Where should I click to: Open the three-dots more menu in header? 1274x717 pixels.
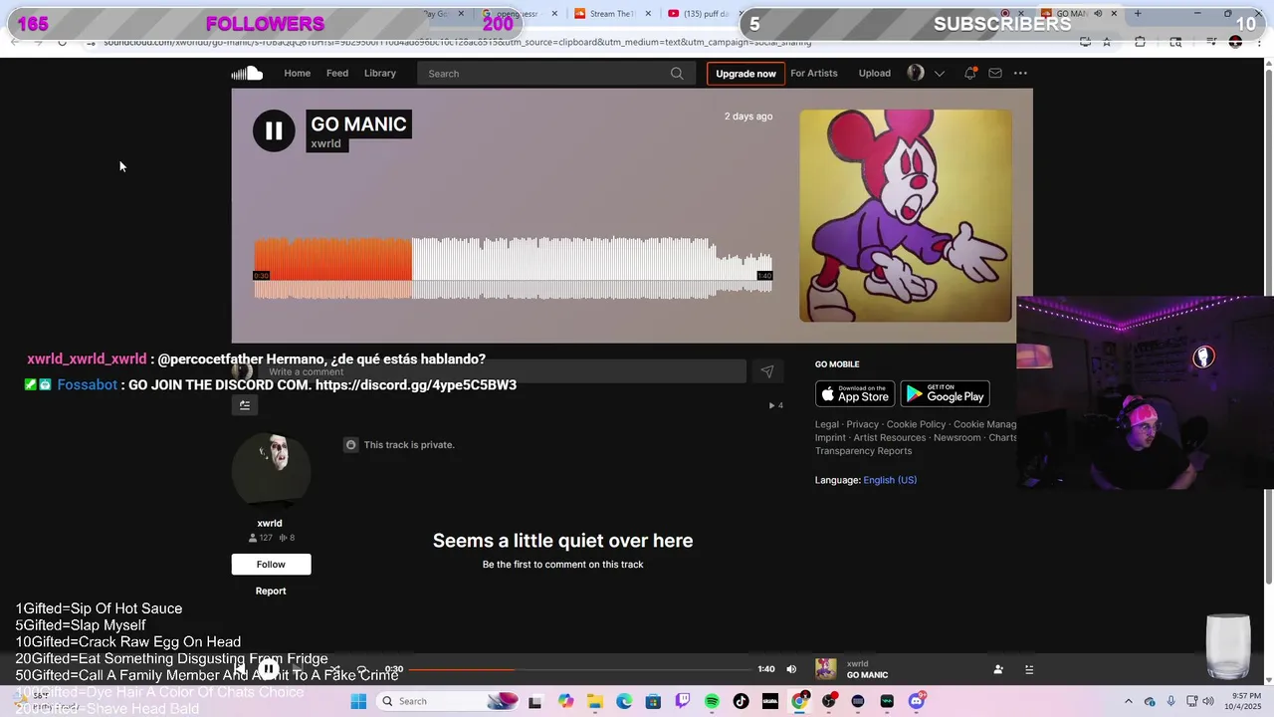(1020, 73)
